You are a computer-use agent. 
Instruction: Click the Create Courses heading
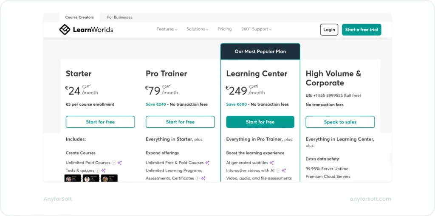point(80,153)
